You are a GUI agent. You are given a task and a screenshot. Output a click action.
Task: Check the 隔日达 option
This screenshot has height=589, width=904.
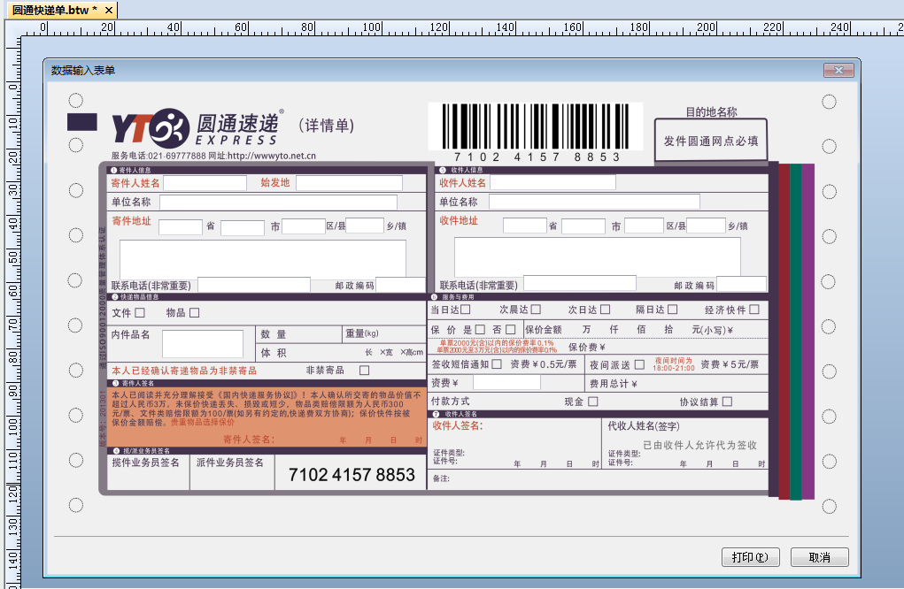pyautogui.click(x=670, y=310)
